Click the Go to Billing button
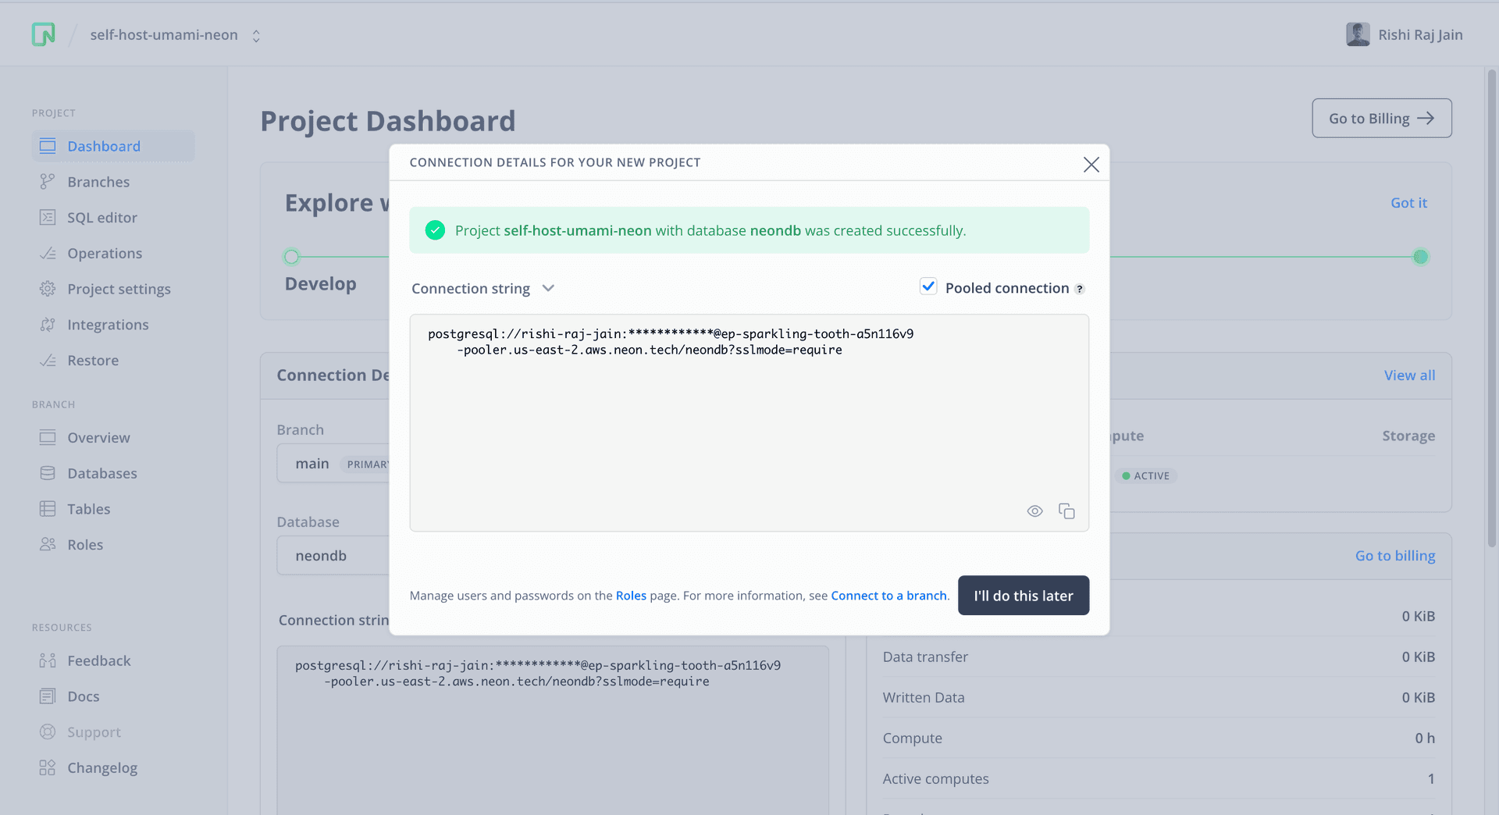 click(1381, 118)
